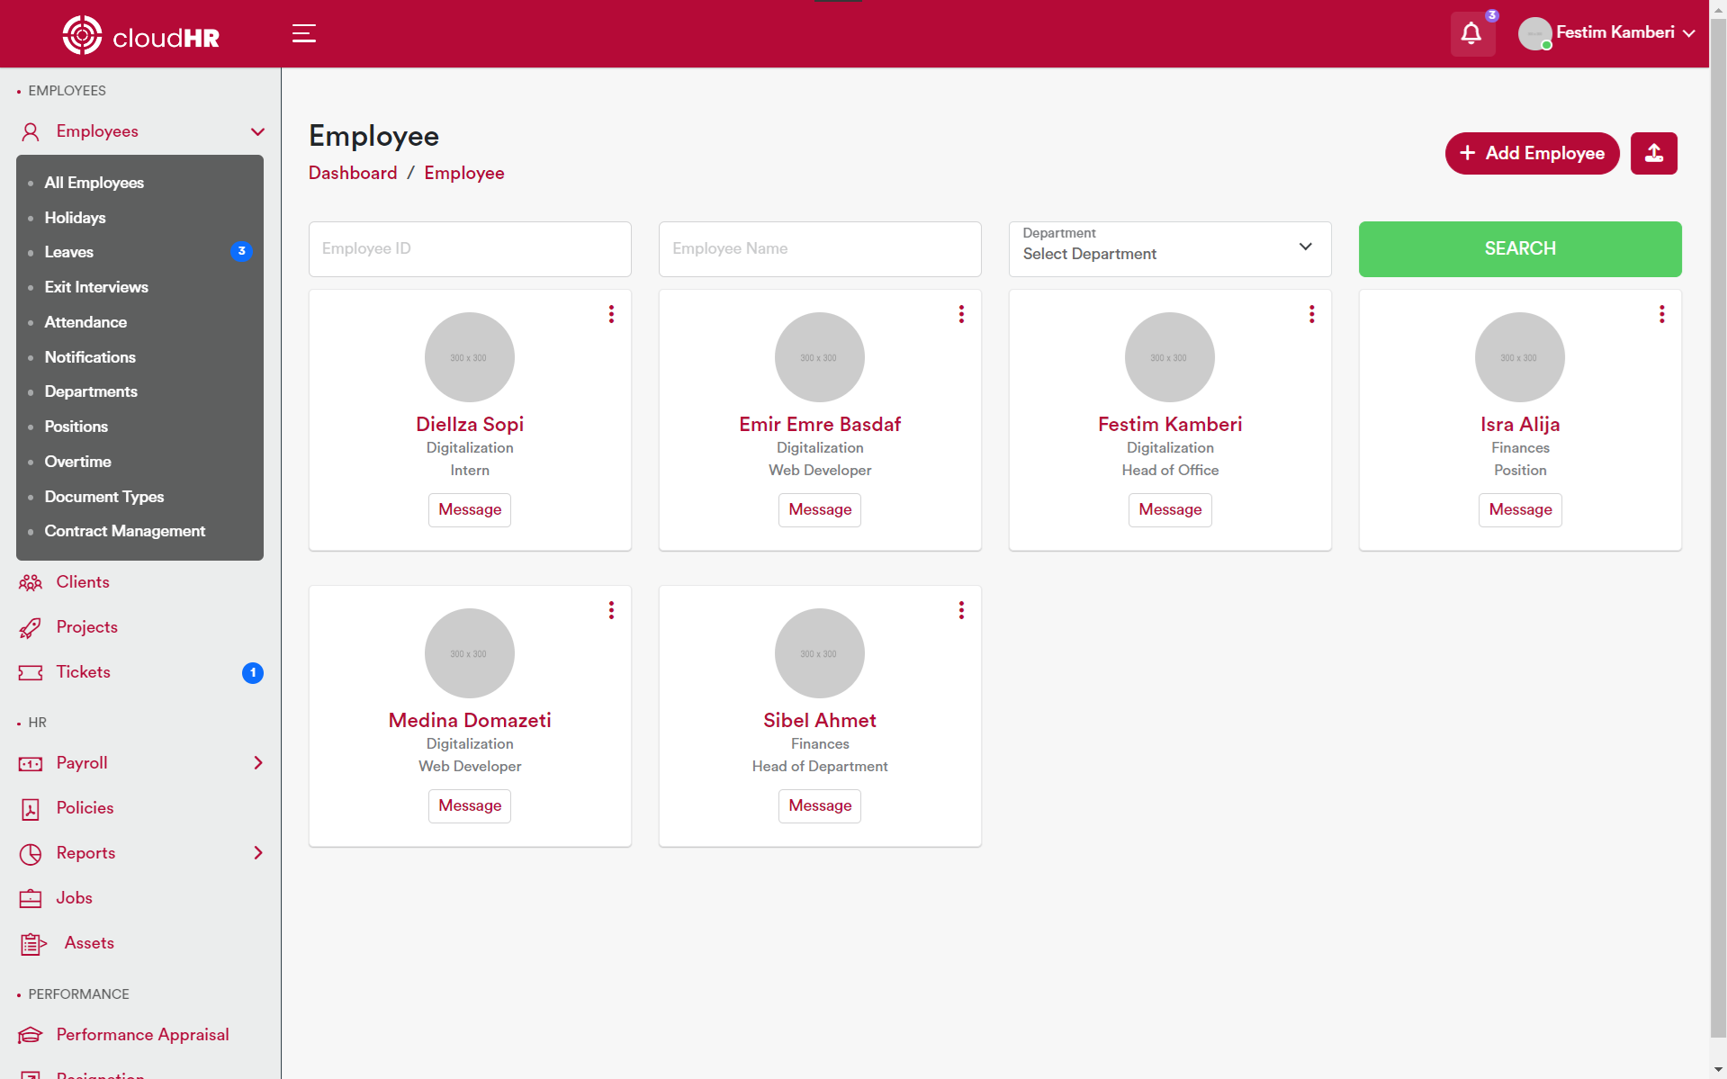Click the upload/import employees icon button
Viewport: 1727px width, 1079px height.
(1653, 153)
